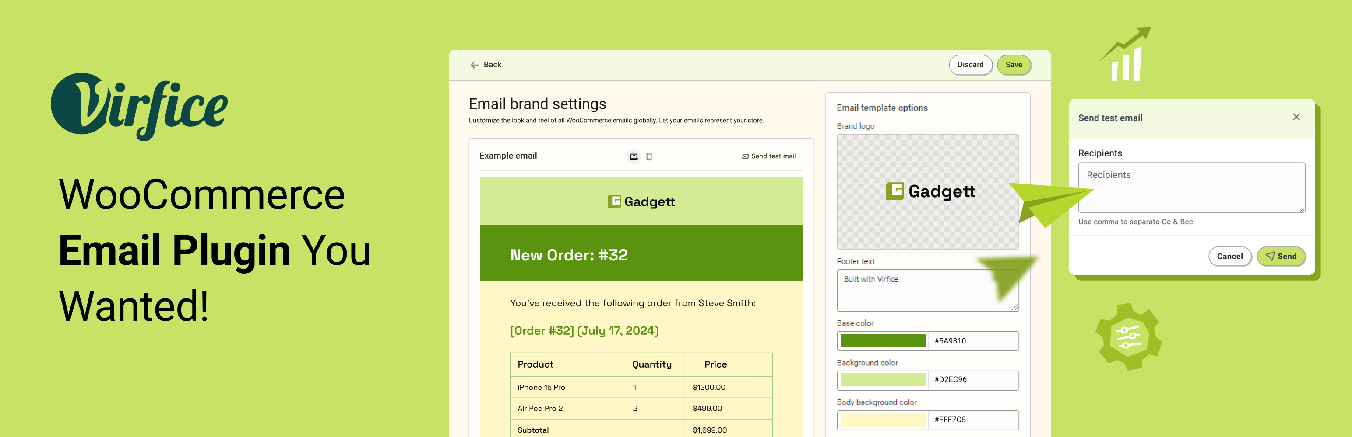Screen dimensions: 1352x437
Task: Save the email brand settings
Action: [x=1014, y=65]
